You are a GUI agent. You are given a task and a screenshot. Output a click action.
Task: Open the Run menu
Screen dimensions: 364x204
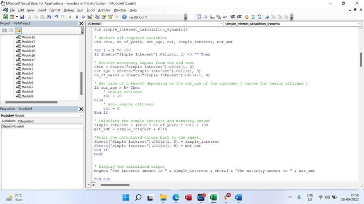80,10
